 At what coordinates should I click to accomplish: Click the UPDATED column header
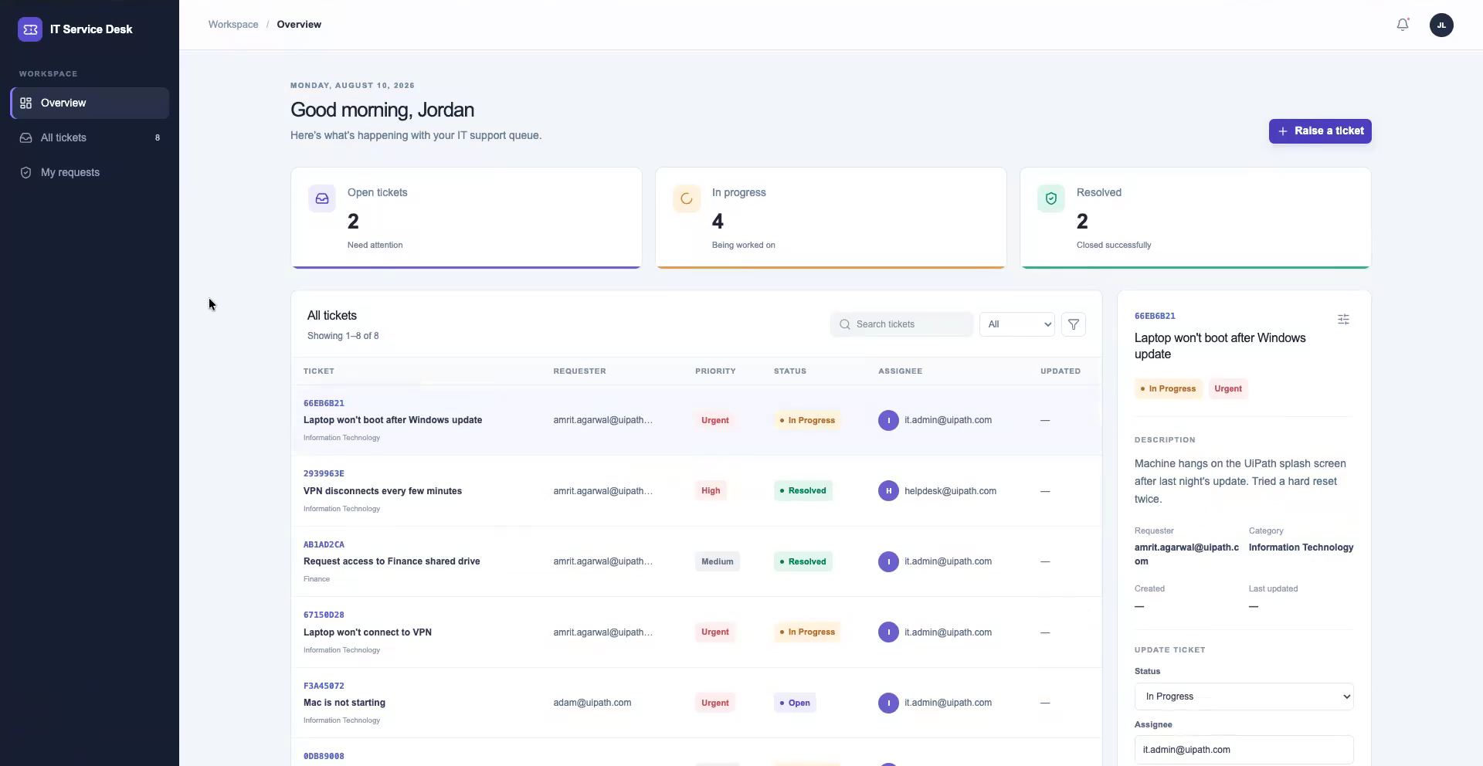pyautogui.click(x=1060, y=371)
